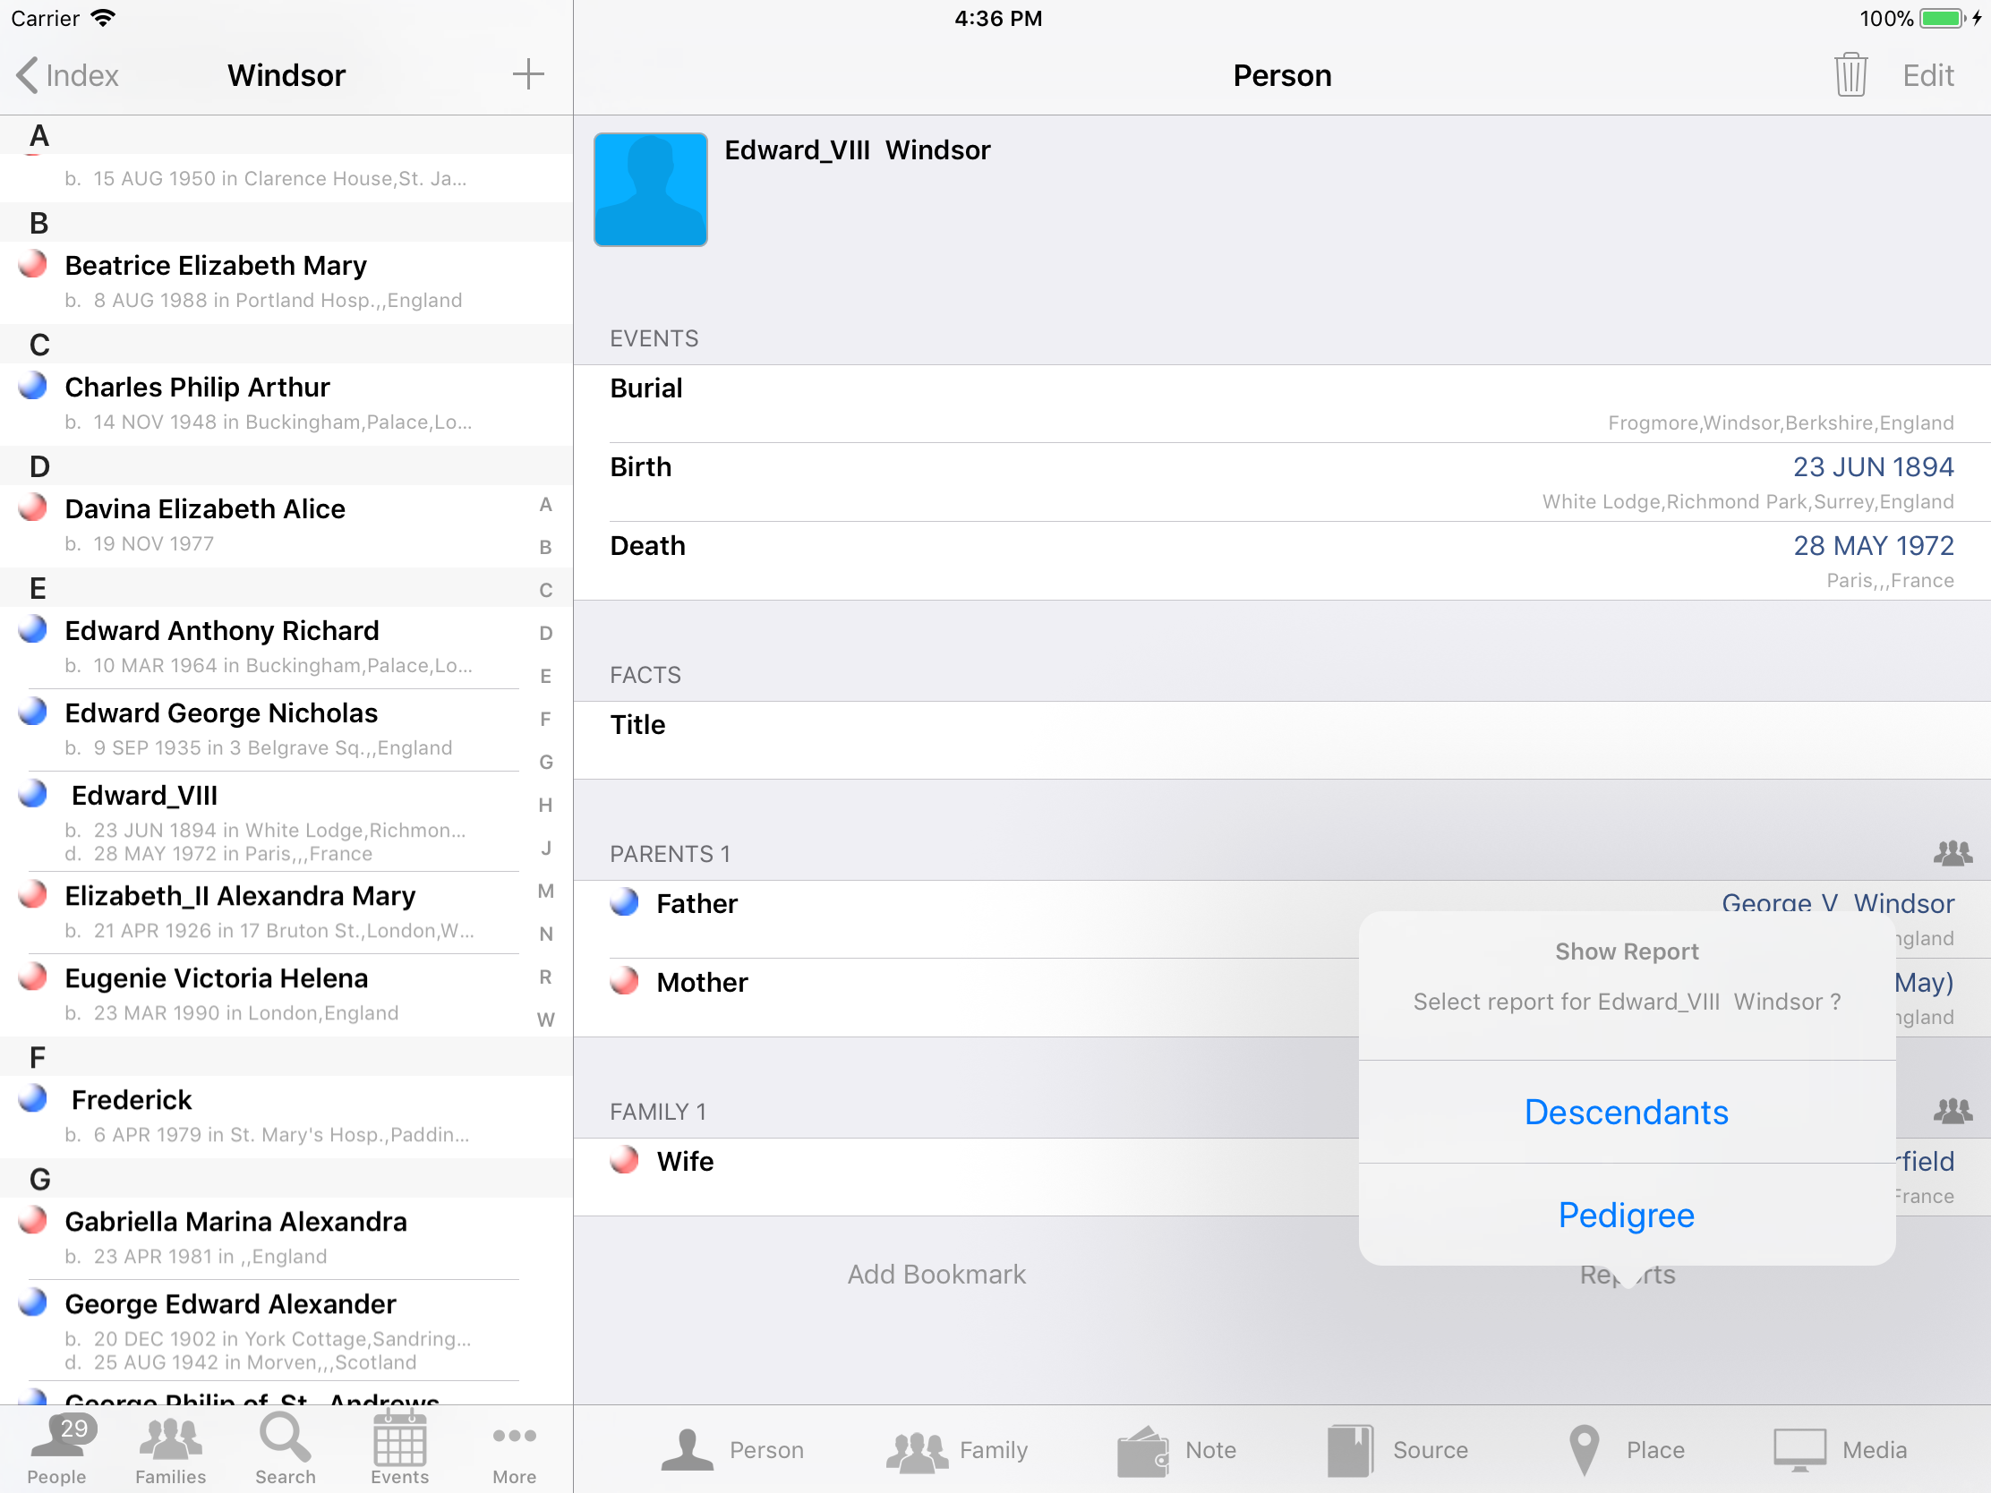Tap Edward_VIII profile photo placeholder
Viewport: 1991px width, 1493px height.
pos(650,189)
